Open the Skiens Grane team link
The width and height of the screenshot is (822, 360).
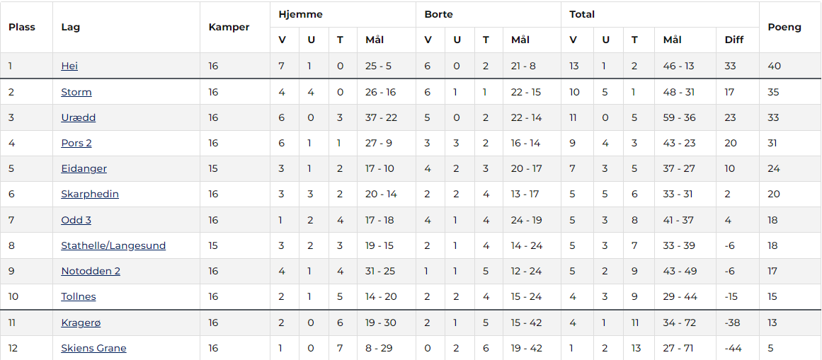(x=93, y=349)
